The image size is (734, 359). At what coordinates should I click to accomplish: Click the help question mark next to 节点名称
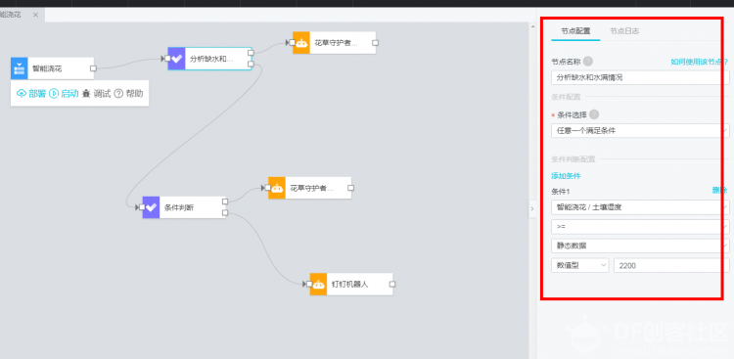pyautogui.click(x=588, y=62)
